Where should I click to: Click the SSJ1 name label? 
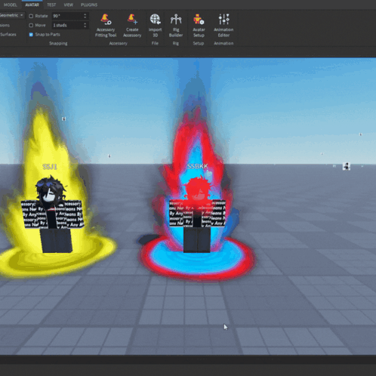(x=50, y=167)
